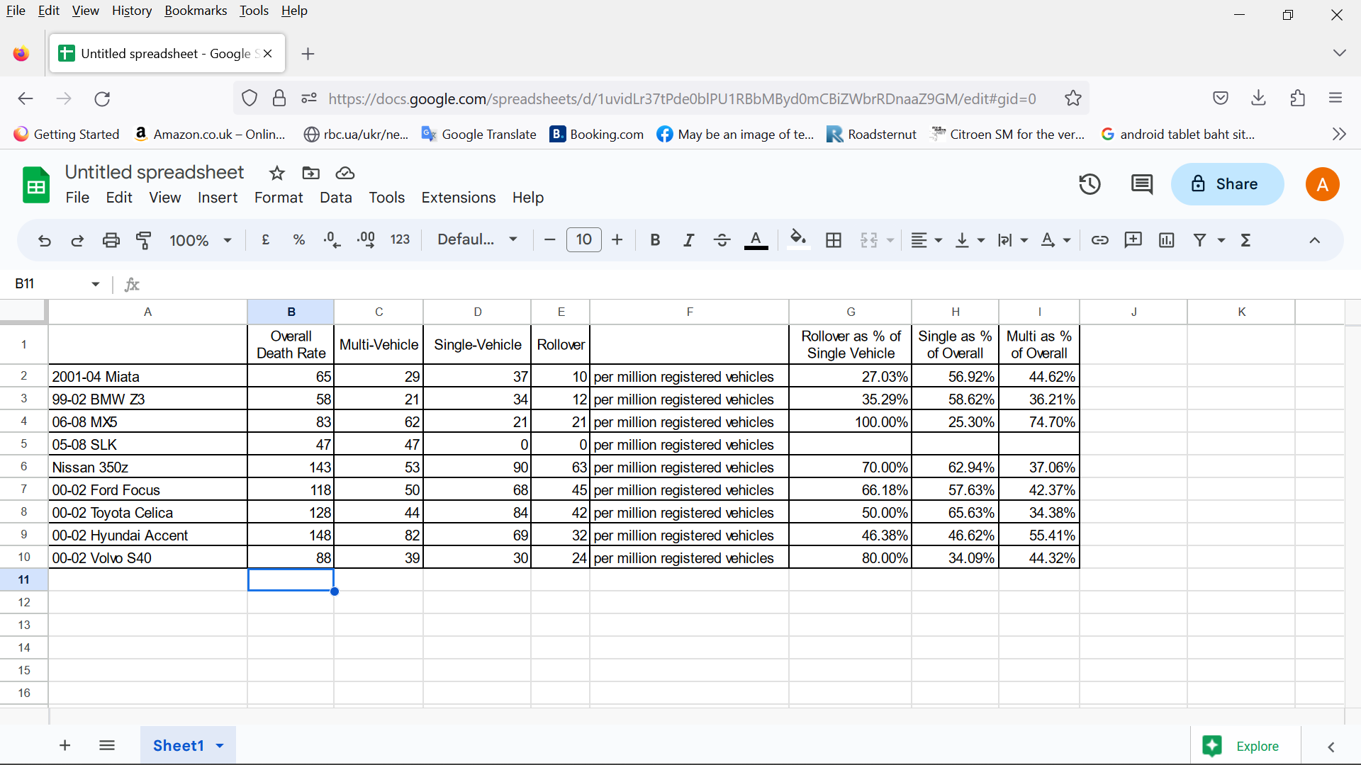Open the Google account avatar
1361x765 pixels.
point(1322,184)
